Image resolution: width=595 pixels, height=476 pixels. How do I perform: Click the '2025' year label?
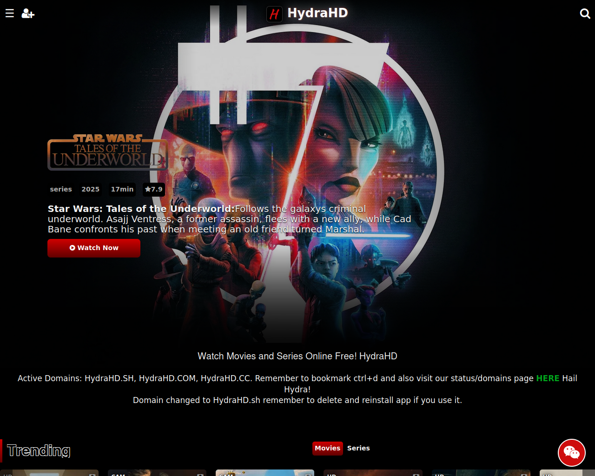click(91, 189)
